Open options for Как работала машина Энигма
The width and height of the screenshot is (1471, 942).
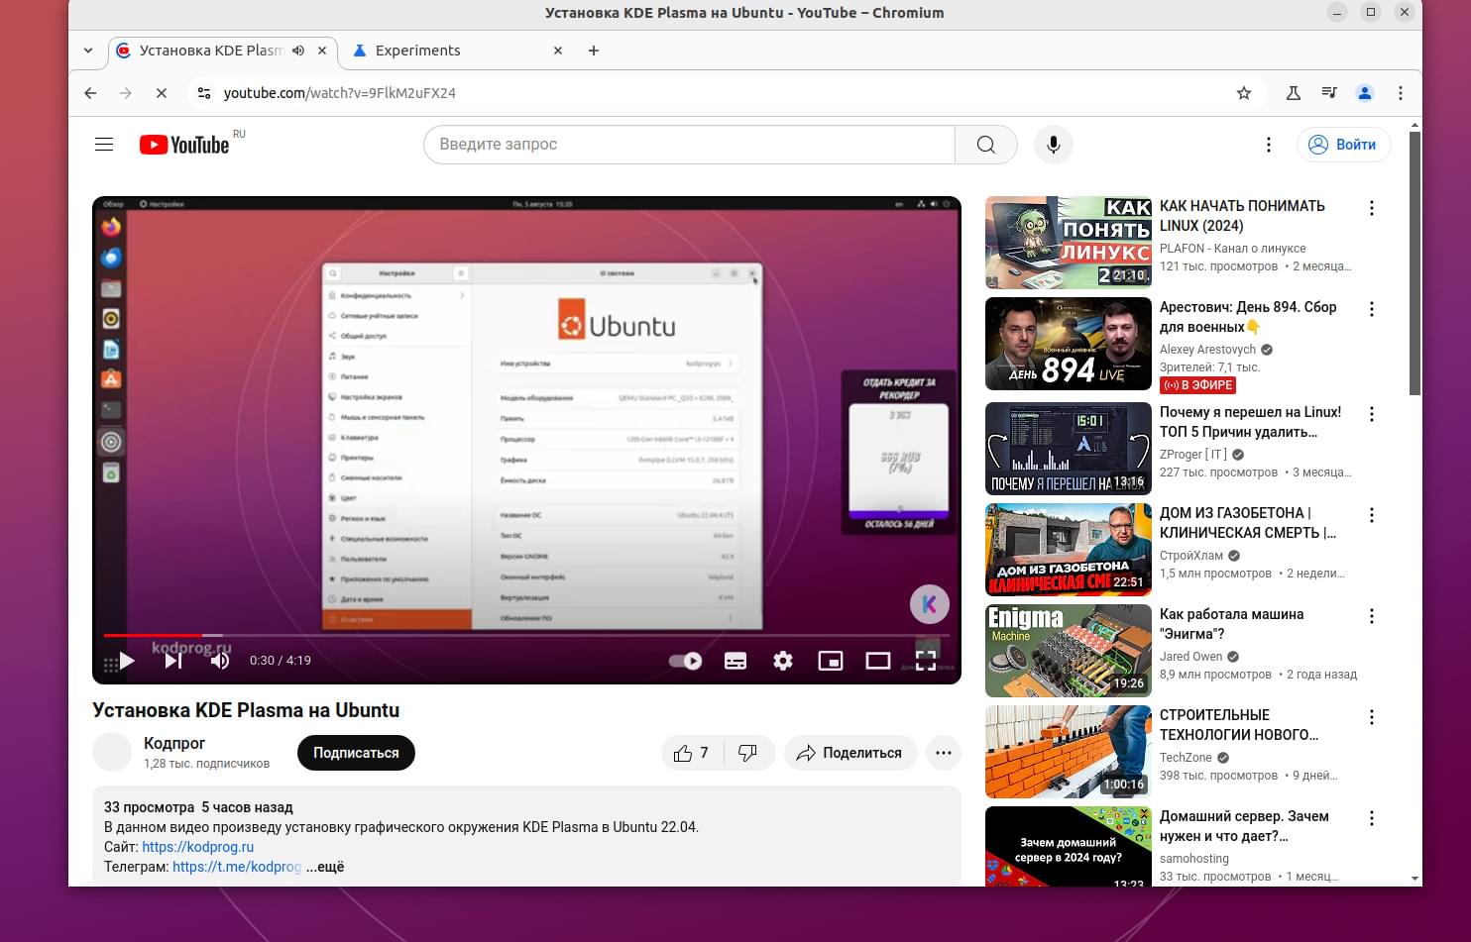pyautogui.click(x=1372, y=616)
